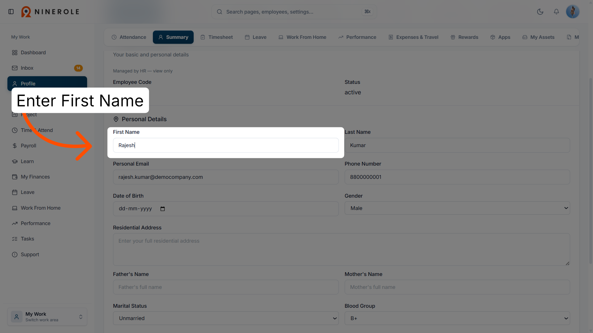Open the Work From Home tab
Image resolution: width=593 pixels, height=333 pixels.
(302, 37)
